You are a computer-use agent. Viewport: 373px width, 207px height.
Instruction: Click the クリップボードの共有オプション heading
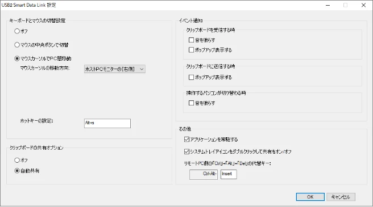(x=36, y=147)
